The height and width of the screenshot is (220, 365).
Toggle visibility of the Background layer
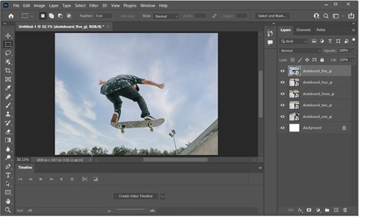pos(282,128)
